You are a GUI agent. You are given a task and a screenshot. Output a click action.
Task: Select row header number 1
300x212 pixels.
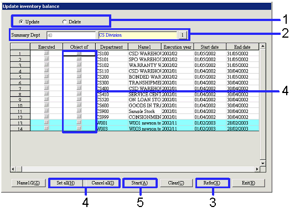(20, 53)
